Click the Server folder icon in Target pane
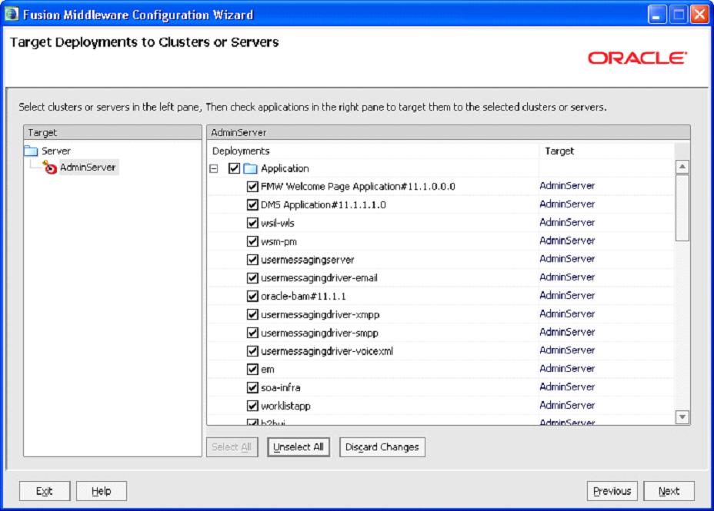This screenshot has height=511, width=714. (31, 151)
